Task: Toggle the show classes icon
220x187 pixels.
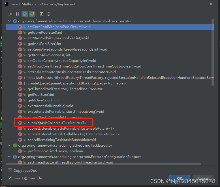Action: point(25,14)
